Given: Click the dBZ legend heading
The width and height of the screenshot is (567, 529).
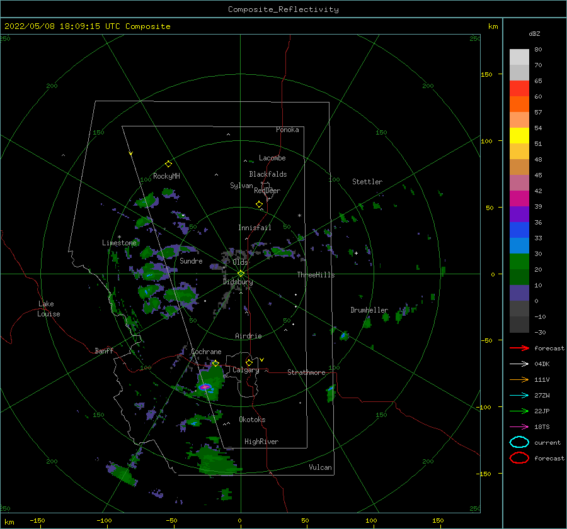Looking at the screenshot, I should (x=534, y=33).
